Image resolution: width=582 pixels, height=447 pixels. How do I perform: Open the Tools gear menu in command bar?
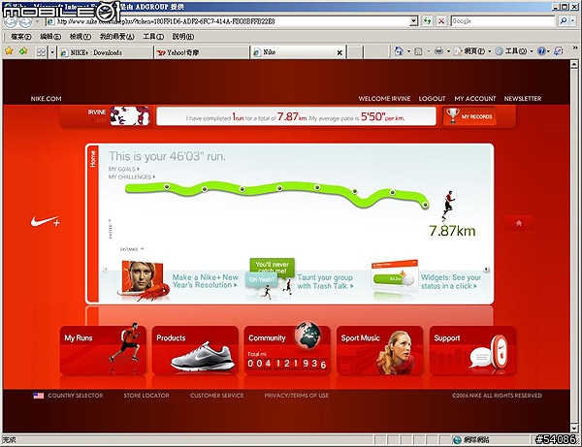click(514, 51)
